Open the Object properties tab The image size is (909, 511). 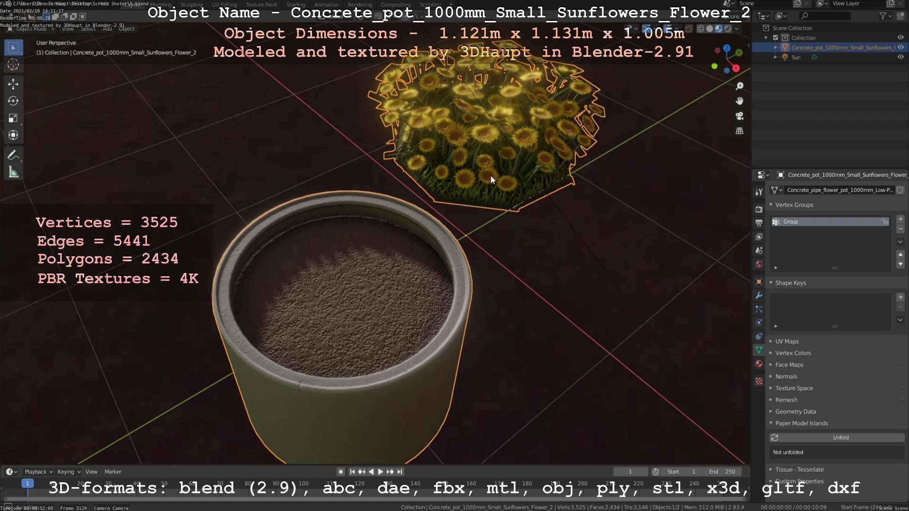759,282
